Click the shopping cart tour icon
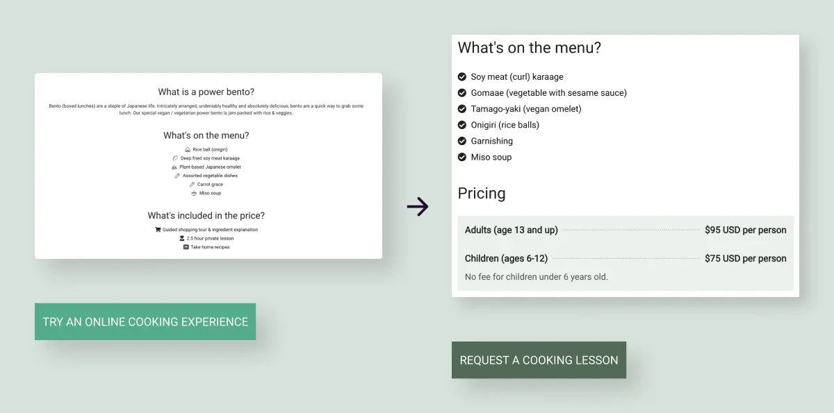 tap(158, 230)
